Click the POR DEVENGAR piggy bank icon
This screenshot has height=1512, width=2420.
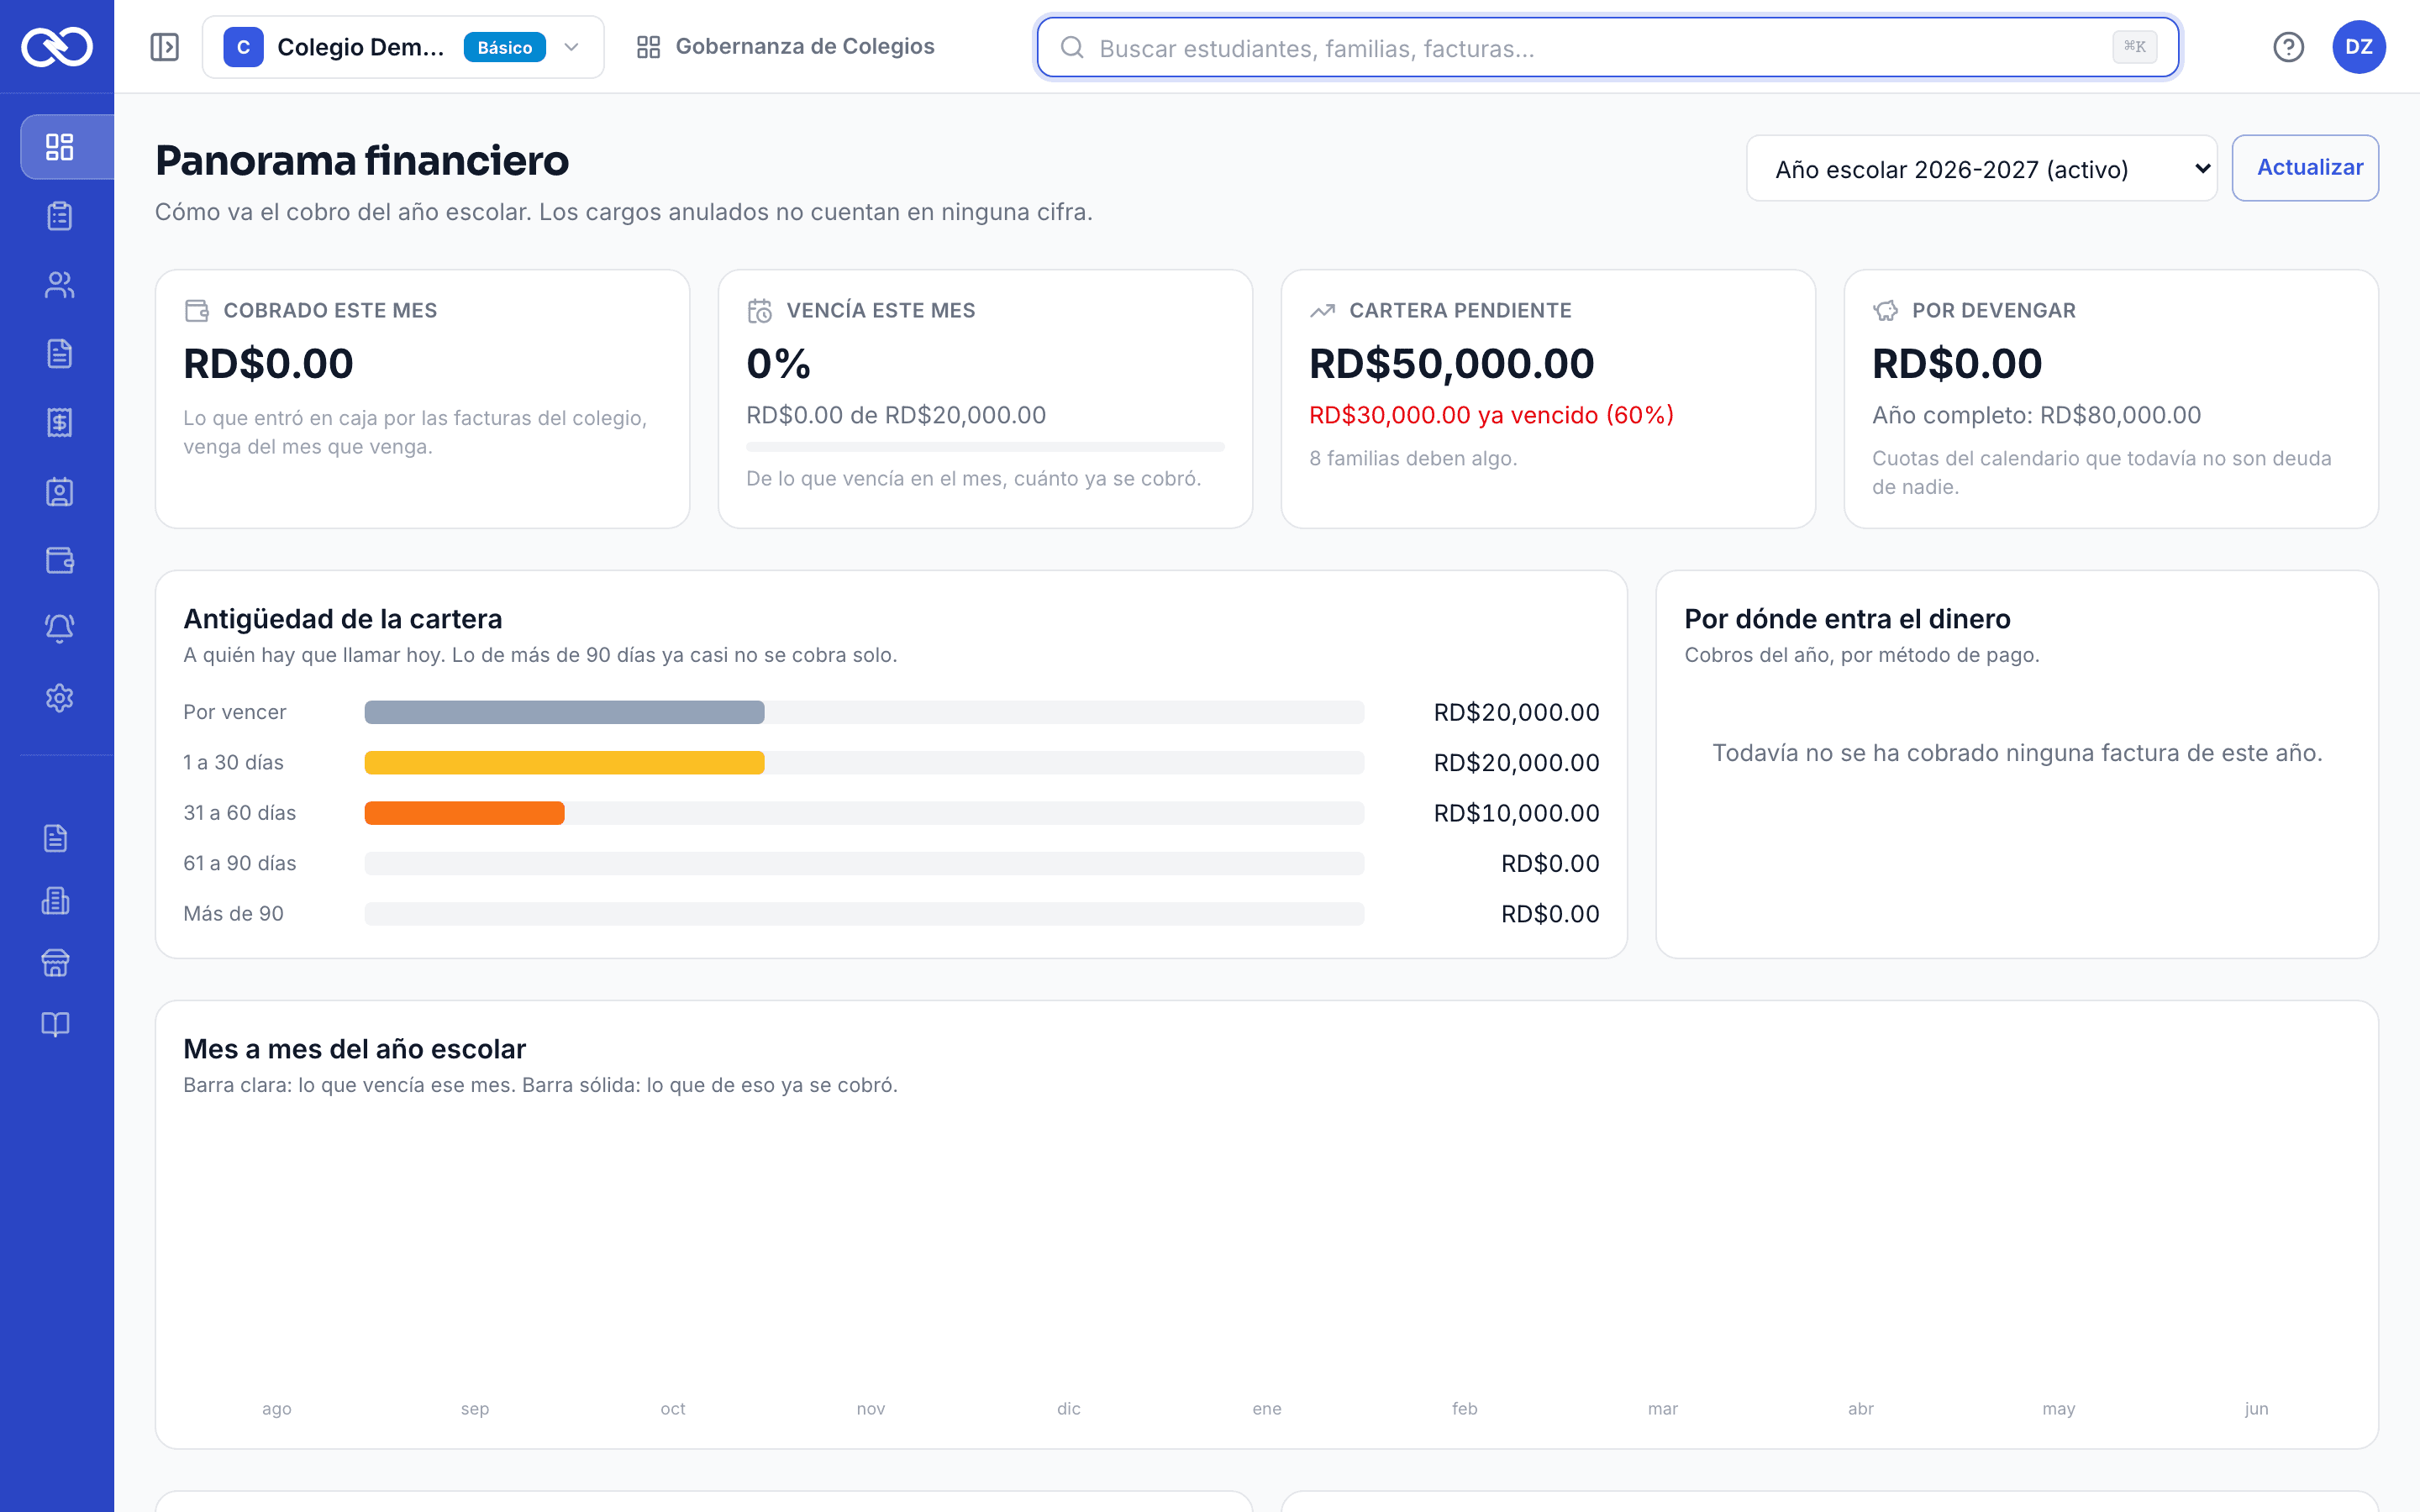click(1885, 311)
